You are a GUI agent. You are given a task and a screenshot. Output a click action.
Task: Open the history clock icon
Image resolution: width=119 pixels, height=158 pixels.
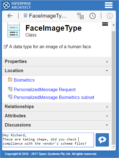[x=93, y=16]
